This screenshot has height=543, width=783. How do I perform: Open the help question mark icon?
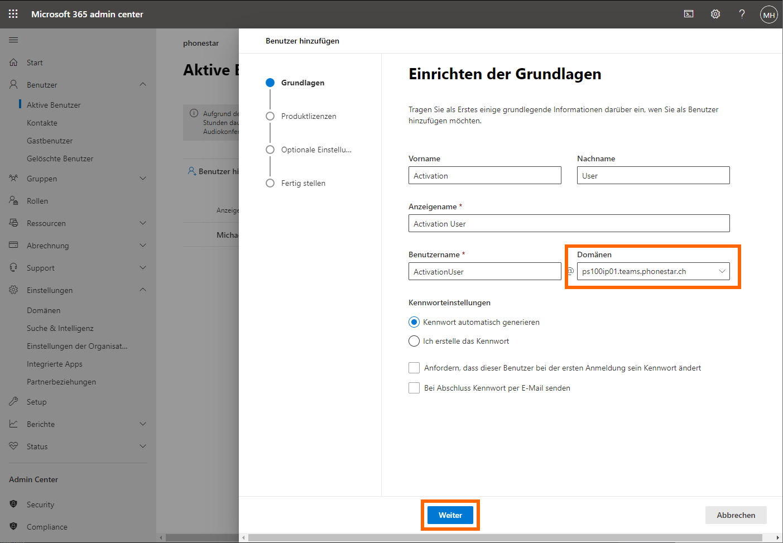(742, 14)
